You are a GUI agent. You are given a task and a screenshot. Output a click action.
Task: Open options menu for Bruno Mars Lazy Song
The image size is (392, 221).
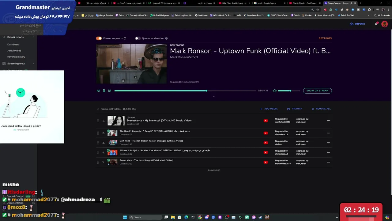(328, 162)
